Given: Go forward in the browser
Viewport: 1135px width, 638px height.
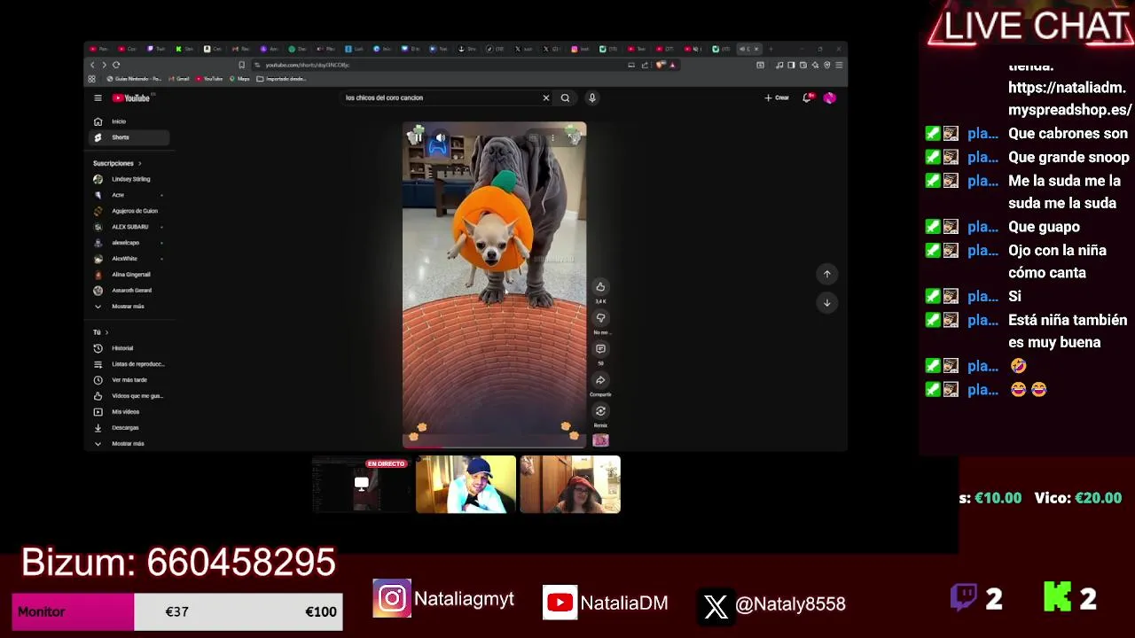Looking at the screenshot, I should (104, 65).
